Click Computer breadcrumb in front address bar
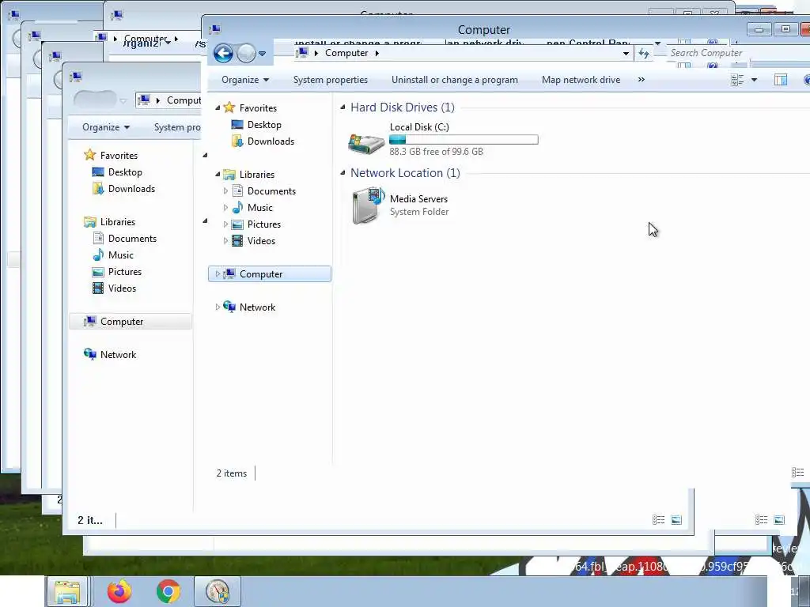 (346, 53)
